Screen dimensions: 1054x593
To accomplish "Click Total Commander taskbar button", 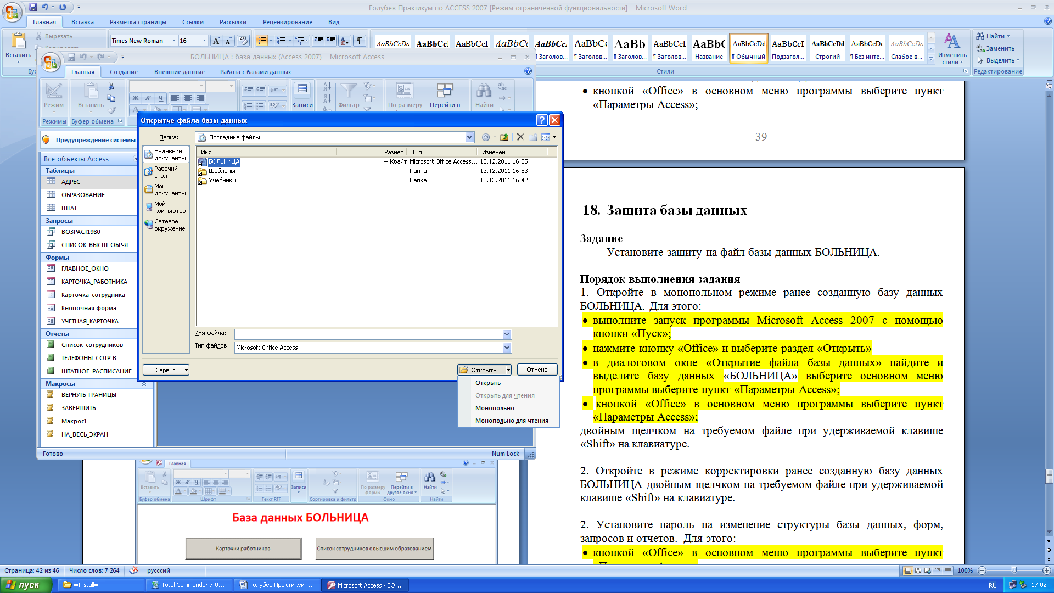I will click(189, 585).
